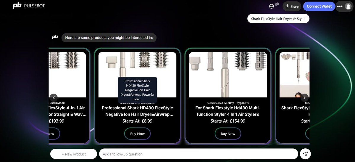Viewport: 355px width, 162px height.
Task: Open the Justmylook product image on the left
Action: click(67, 75)
